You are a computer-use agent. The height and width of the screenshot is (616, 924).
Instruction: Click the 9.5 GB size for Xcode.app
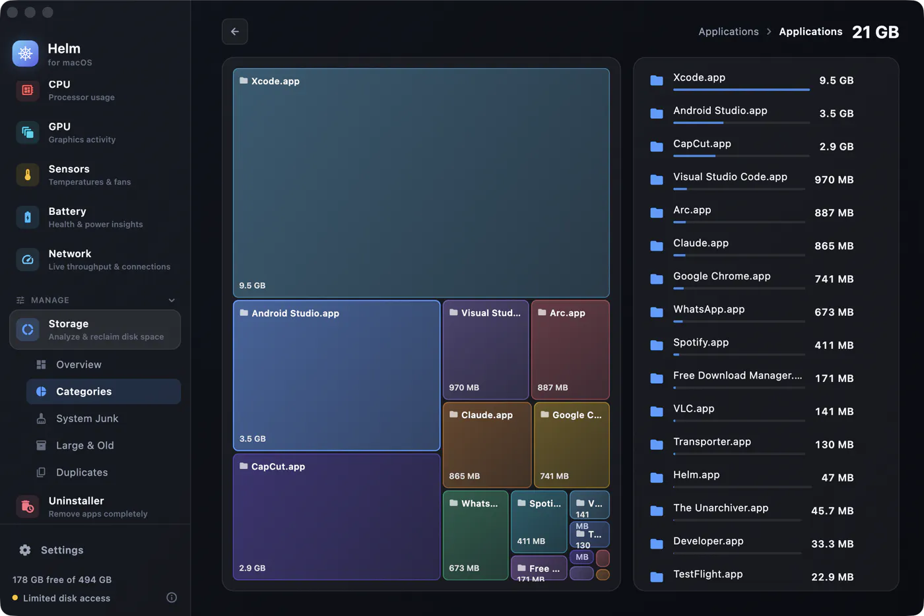pyautogui.click(x=836, y=80)
